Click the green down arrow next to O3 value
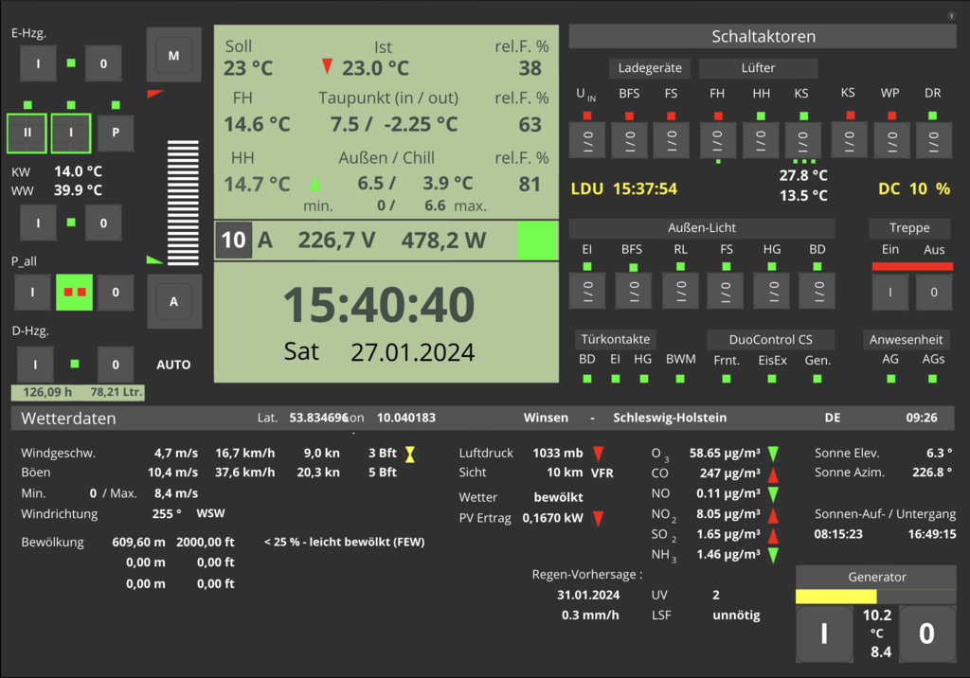The width and height of the screenshot is (970, 678). [773, 454]
